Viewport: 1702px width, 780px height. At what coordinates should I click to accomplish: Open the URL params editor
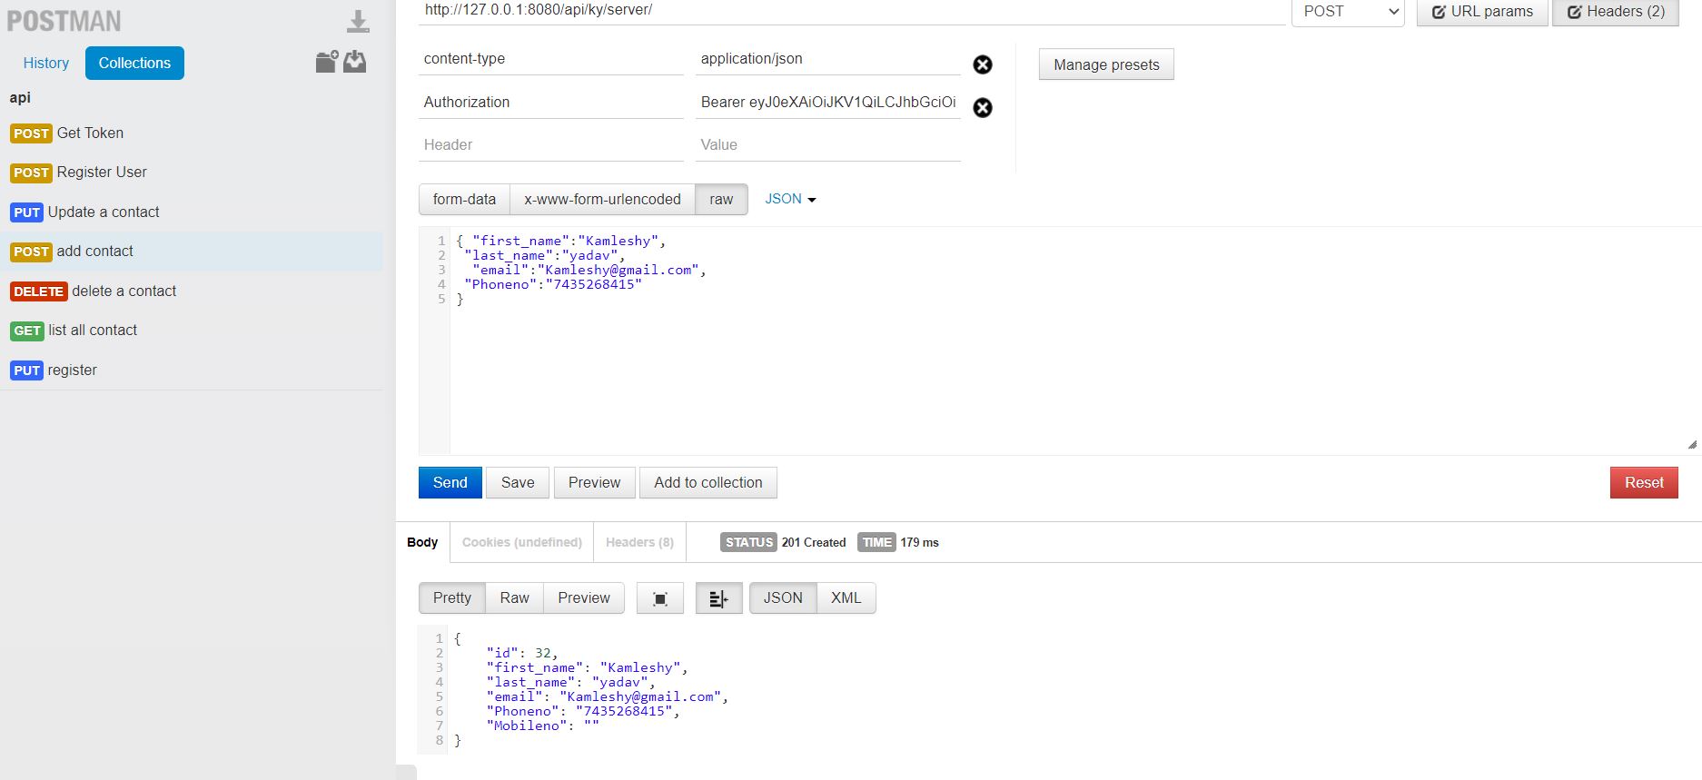pyautogui.click(x=1482, y=12)
